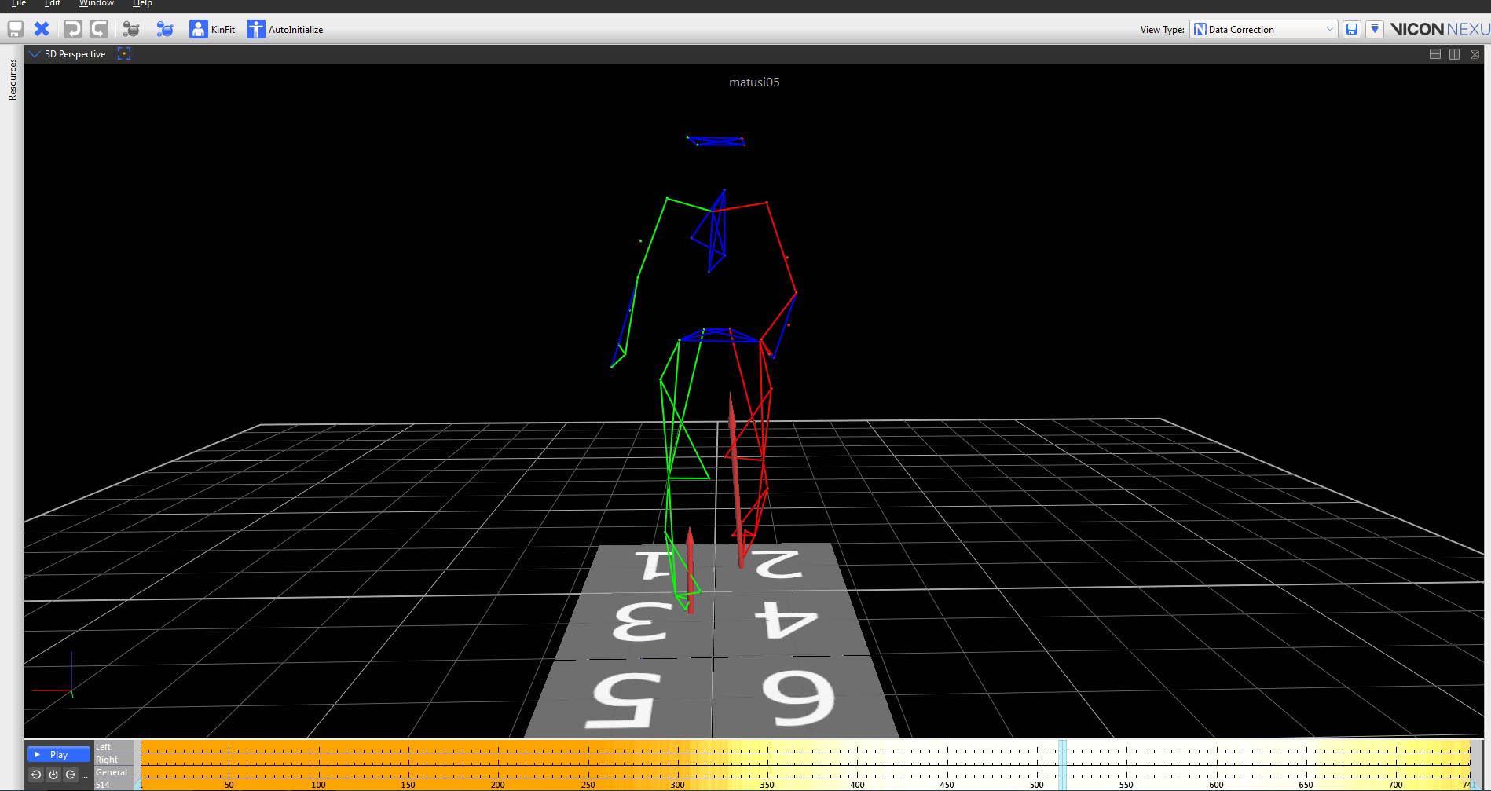Split the view pane vertically

click(x=1454, y=54)
